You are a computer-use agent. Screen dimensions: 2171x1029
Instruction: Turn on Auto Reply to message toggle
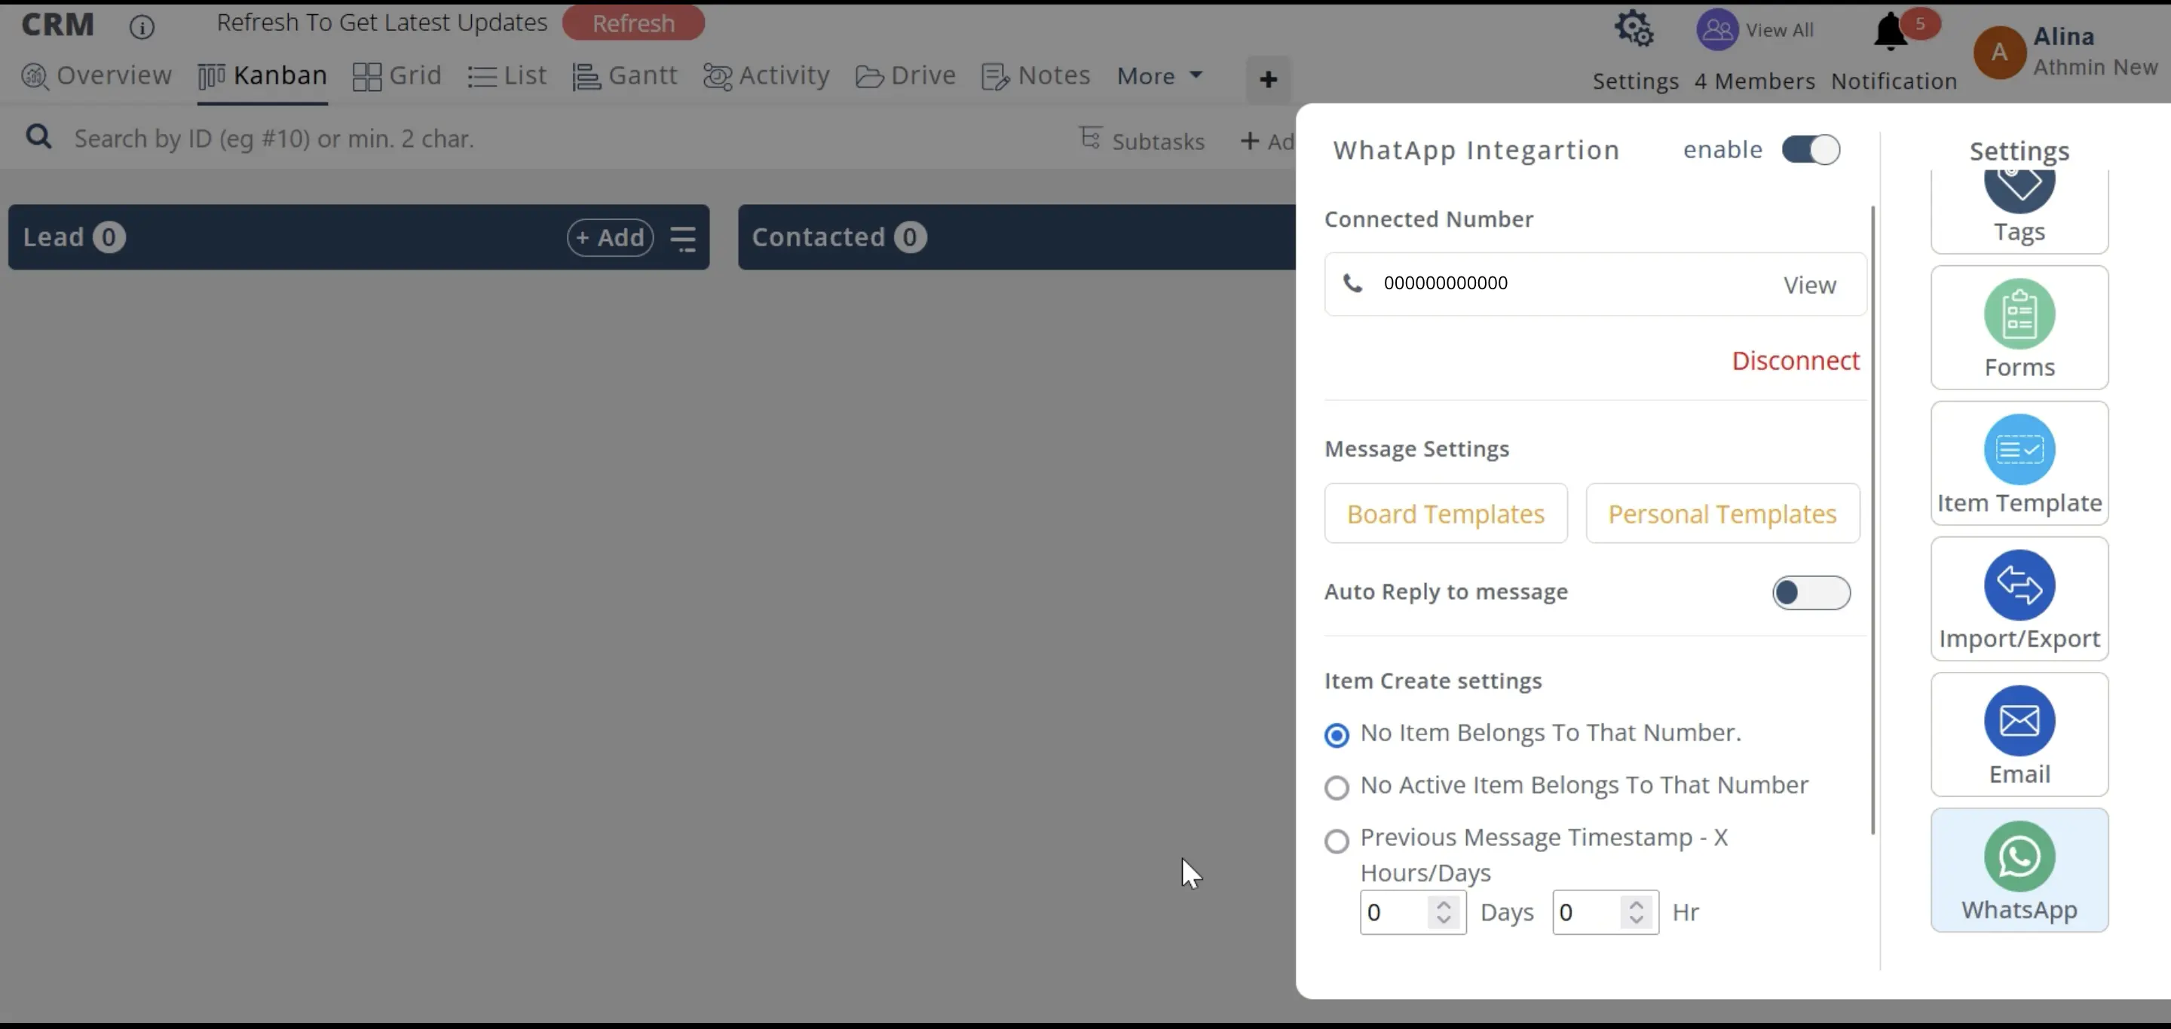(x=1811, y=593)
